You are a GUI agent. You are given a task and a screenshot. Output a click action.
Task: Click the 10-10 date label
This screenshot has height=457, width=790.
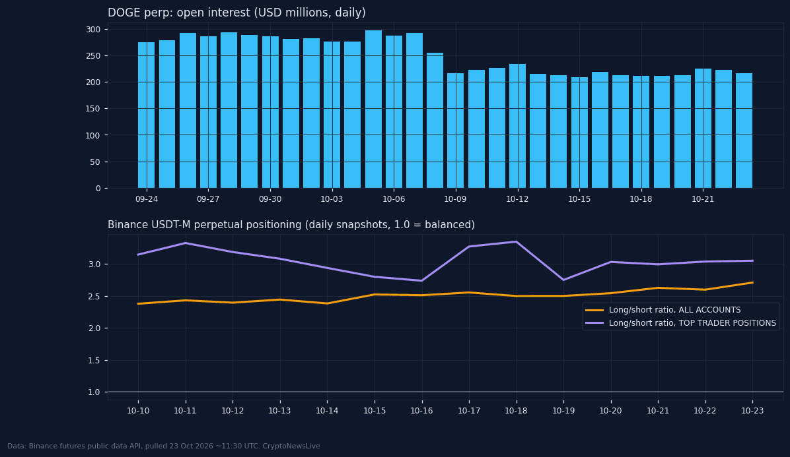click(x=138, y=411)
